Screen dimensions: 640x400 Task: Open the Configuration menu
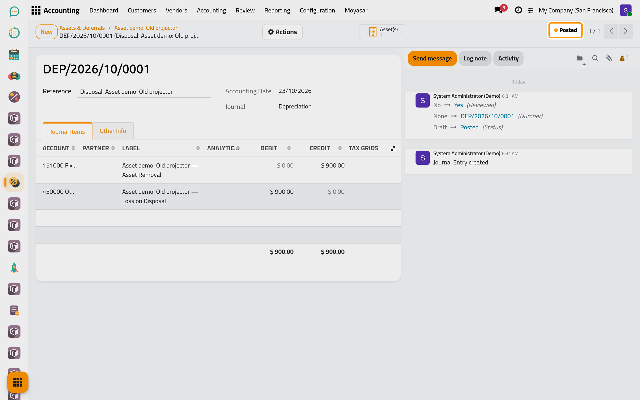[x=317, y=10]
